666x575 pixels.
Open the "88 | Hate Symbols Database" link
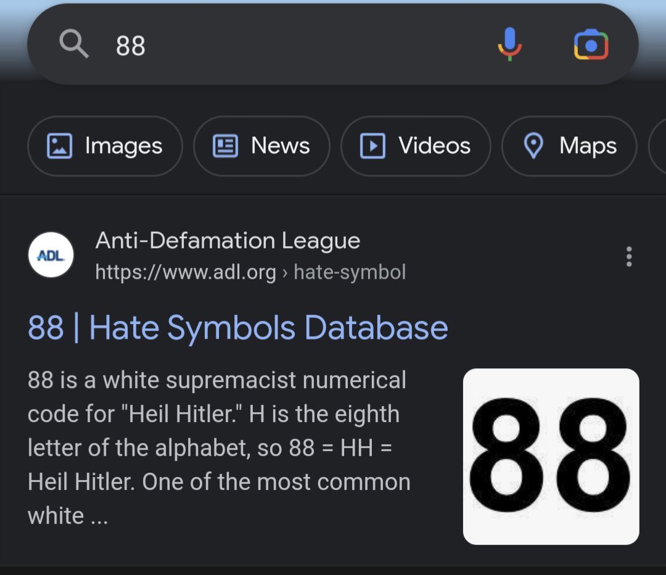point(238,328)
